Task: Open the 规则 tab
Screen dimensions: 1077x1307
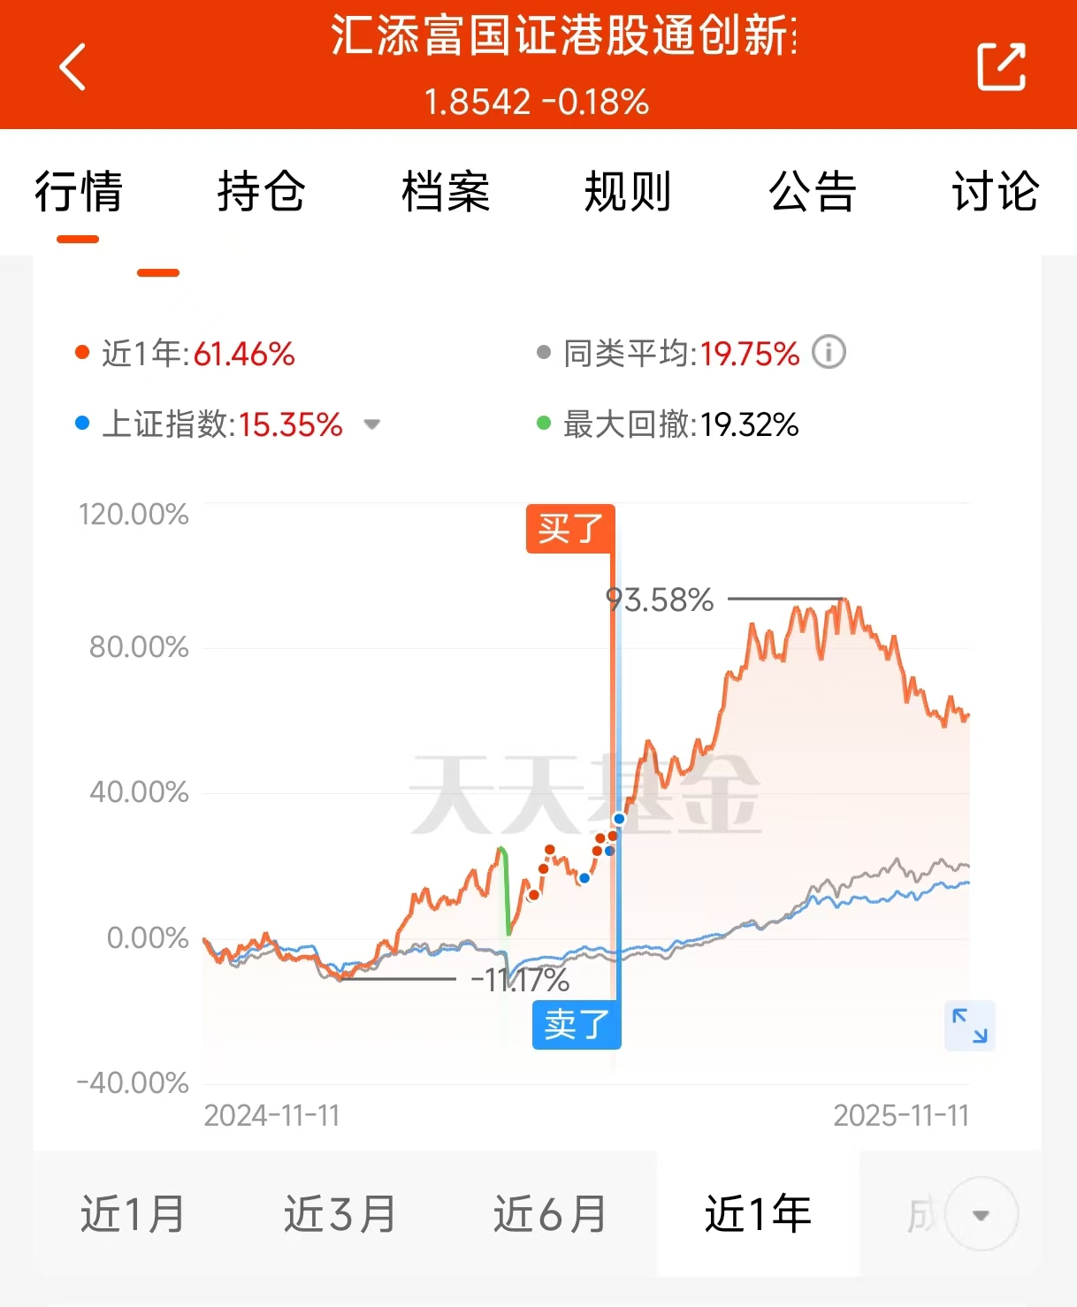Action: coord(629,192)
